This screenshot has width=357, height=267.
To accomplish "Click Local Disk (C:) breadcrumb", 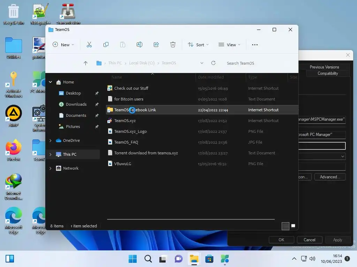I will click(142, 63).
